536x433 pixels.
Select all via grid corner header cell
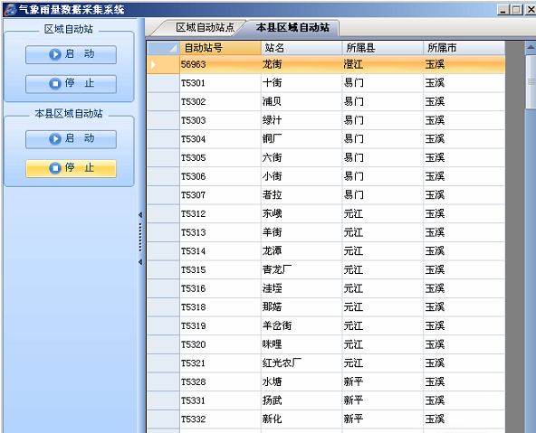(163, 48)
